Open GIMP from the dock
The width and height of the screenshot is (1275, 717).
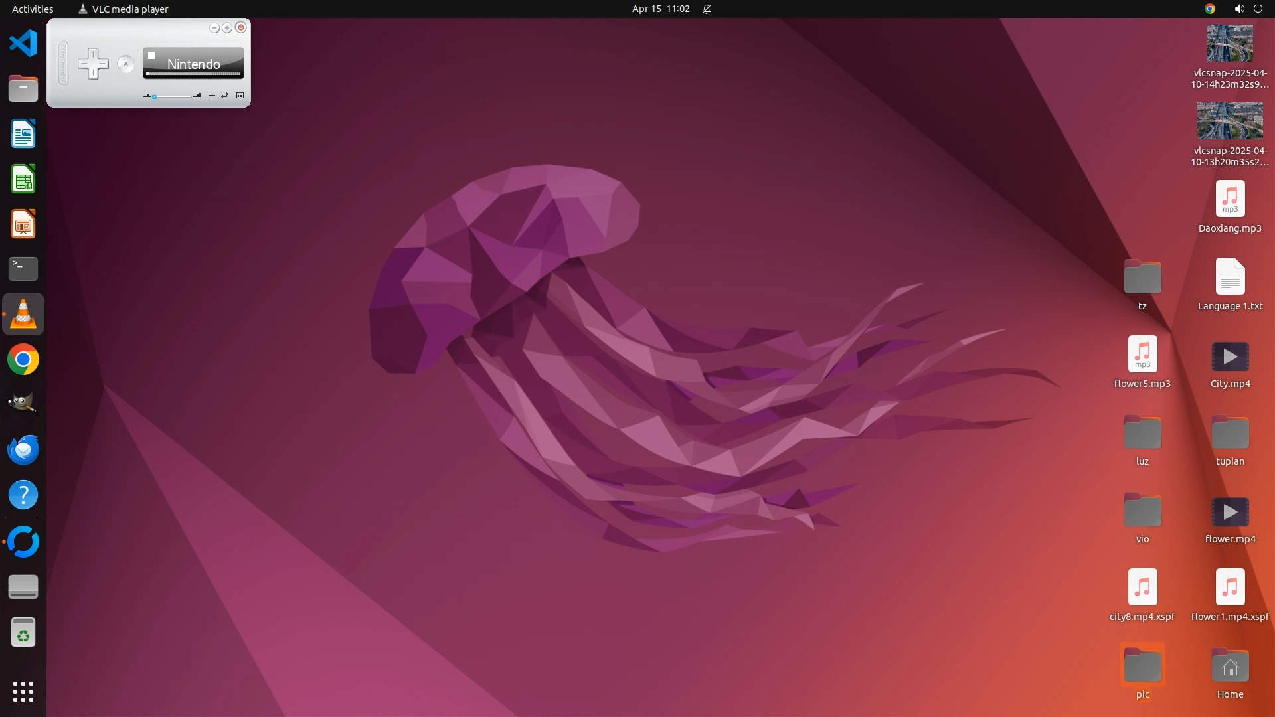pyautogui.click(x=23, y=403)
